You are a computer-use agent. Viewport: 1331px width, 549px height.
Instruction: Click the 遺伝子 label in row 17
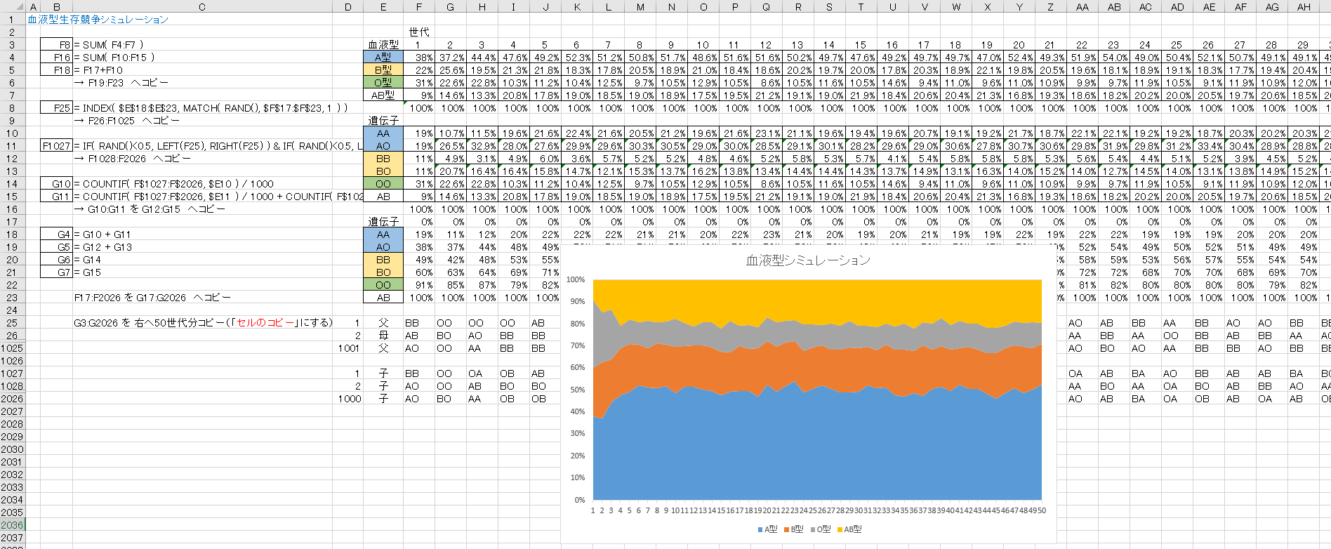[x=383, y=222]
